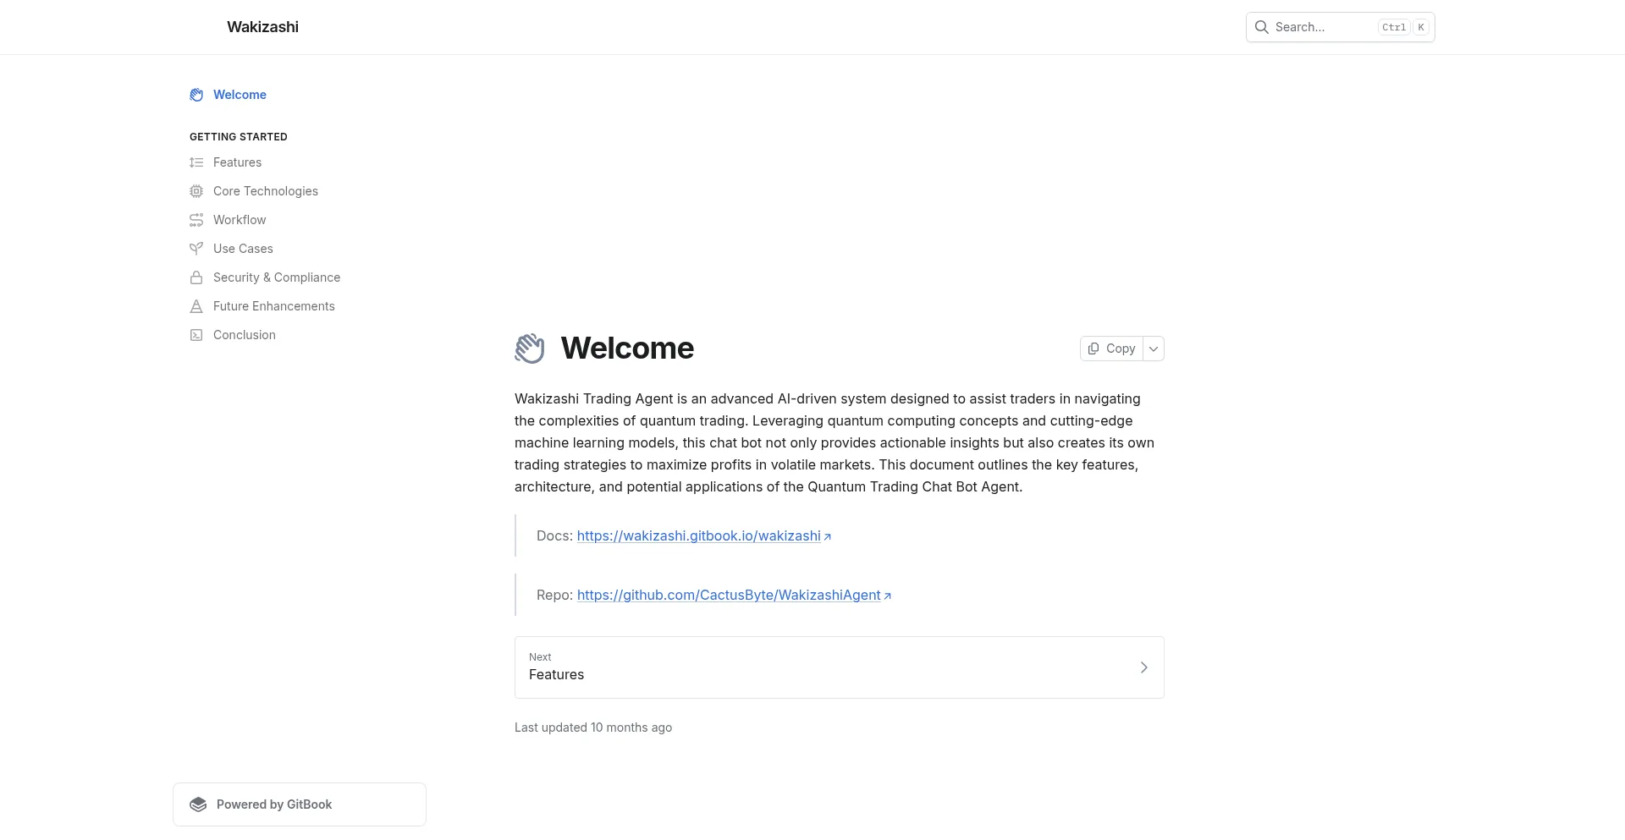Open the Use Cases sidebar item

point(243,249)
